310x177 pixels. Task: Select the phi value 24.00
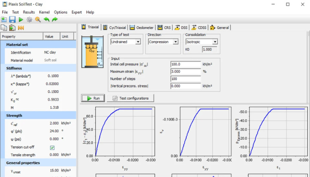[x=54, y=131]
